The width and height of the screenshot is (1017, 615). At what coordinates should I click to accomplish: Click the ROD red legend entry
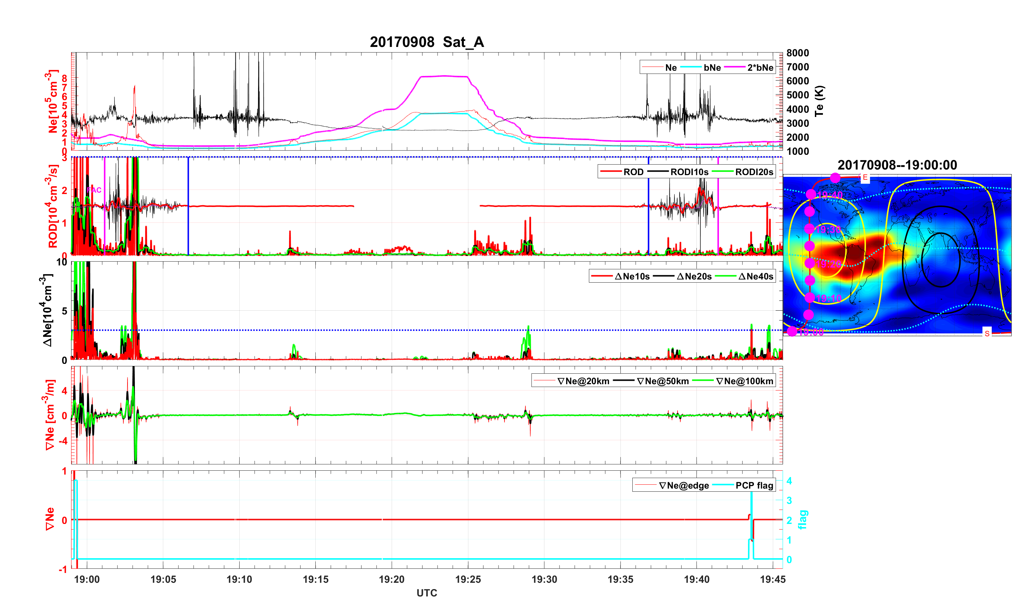pyautogui.click(x=633, y=172)
